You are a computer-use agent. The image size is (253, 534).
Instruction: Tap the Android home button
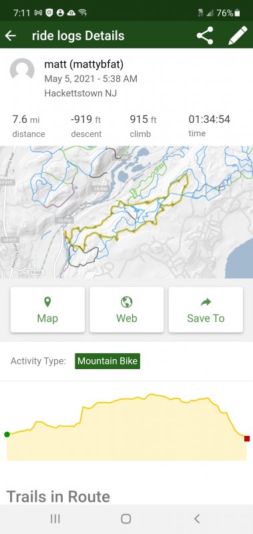pos(126,519)
